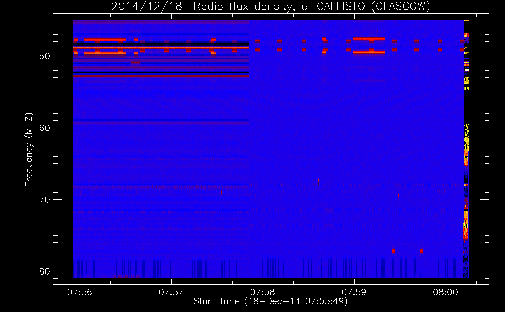Click the plot title "2014/12/18 Radio flux density, e-CALLISTO (GLASGOW)"
505x312 pixels.
(271, 7)
